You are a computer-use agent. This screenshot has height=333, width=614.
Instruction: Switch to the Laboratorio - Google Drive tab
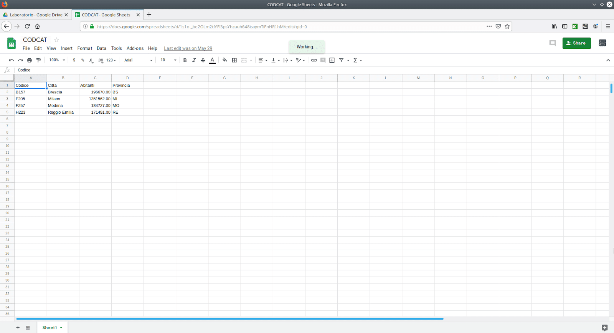36,15
